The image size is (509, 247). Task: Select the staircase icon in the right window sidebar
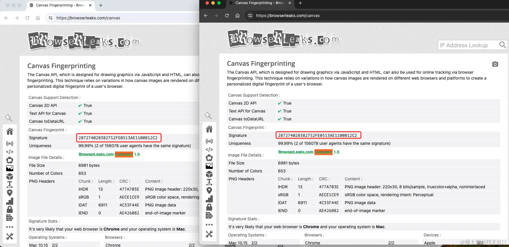point(209,199)
